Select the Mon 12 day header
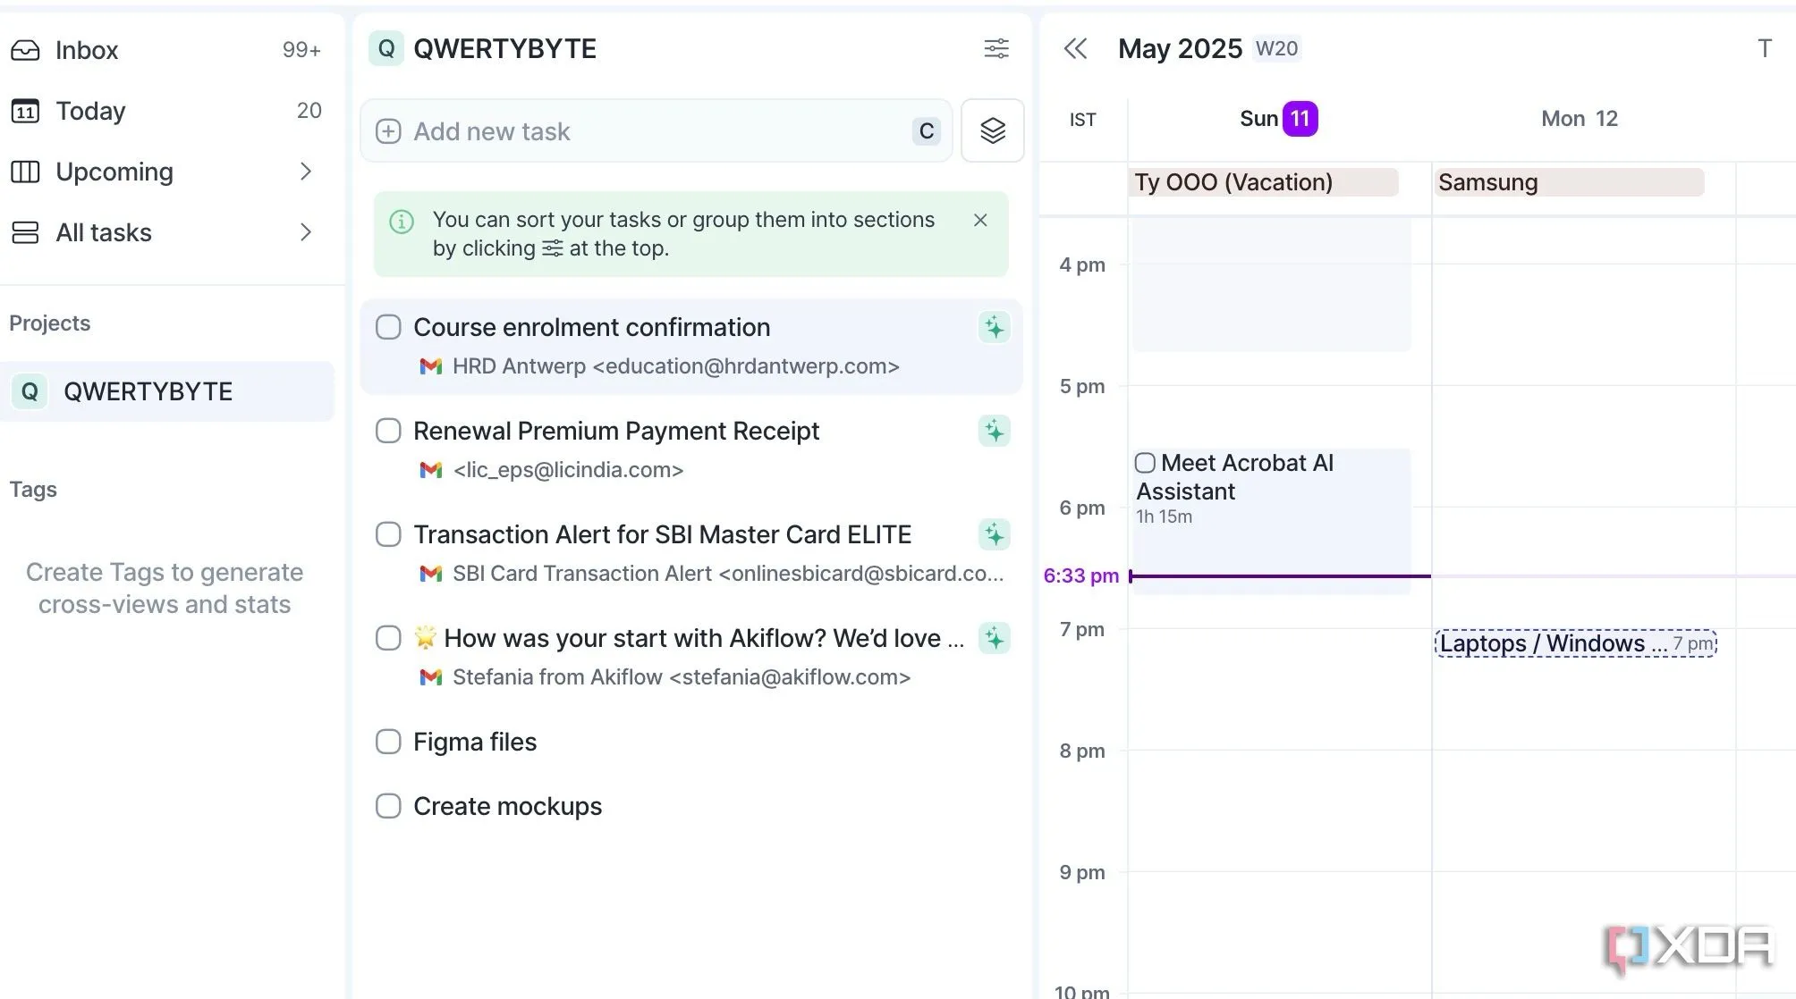 pos(1580,119)
